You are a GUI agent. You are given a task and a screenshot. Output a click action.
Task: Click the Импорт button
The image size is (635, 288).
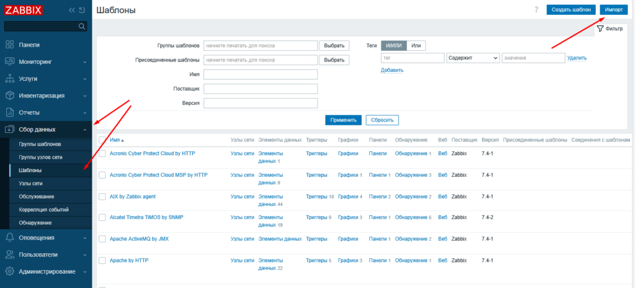[x=614, y=9]
